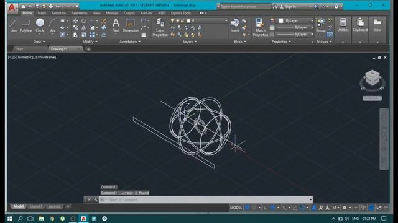Image resolution: width=398 pixels, height=223 pixels.
Task: Open the Manage ribbon tab
Action: pyautogui.click(x=112, y=13)
